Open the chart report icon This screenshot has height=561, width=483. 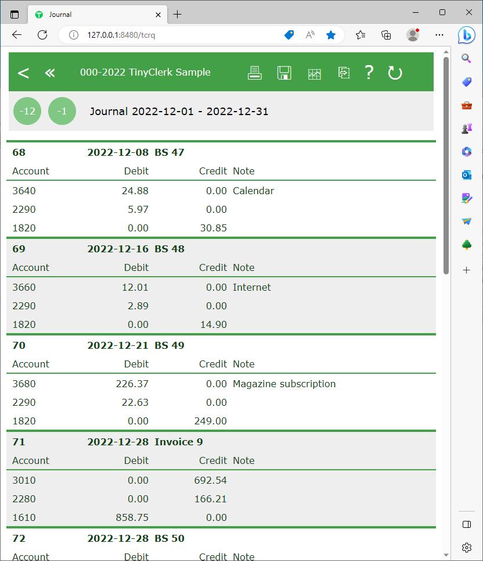(314, 73)
